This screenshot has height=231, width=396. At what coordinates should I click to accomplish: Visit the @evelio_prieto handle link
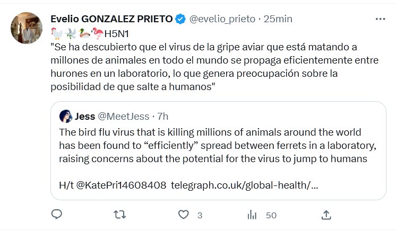[222, 19]
